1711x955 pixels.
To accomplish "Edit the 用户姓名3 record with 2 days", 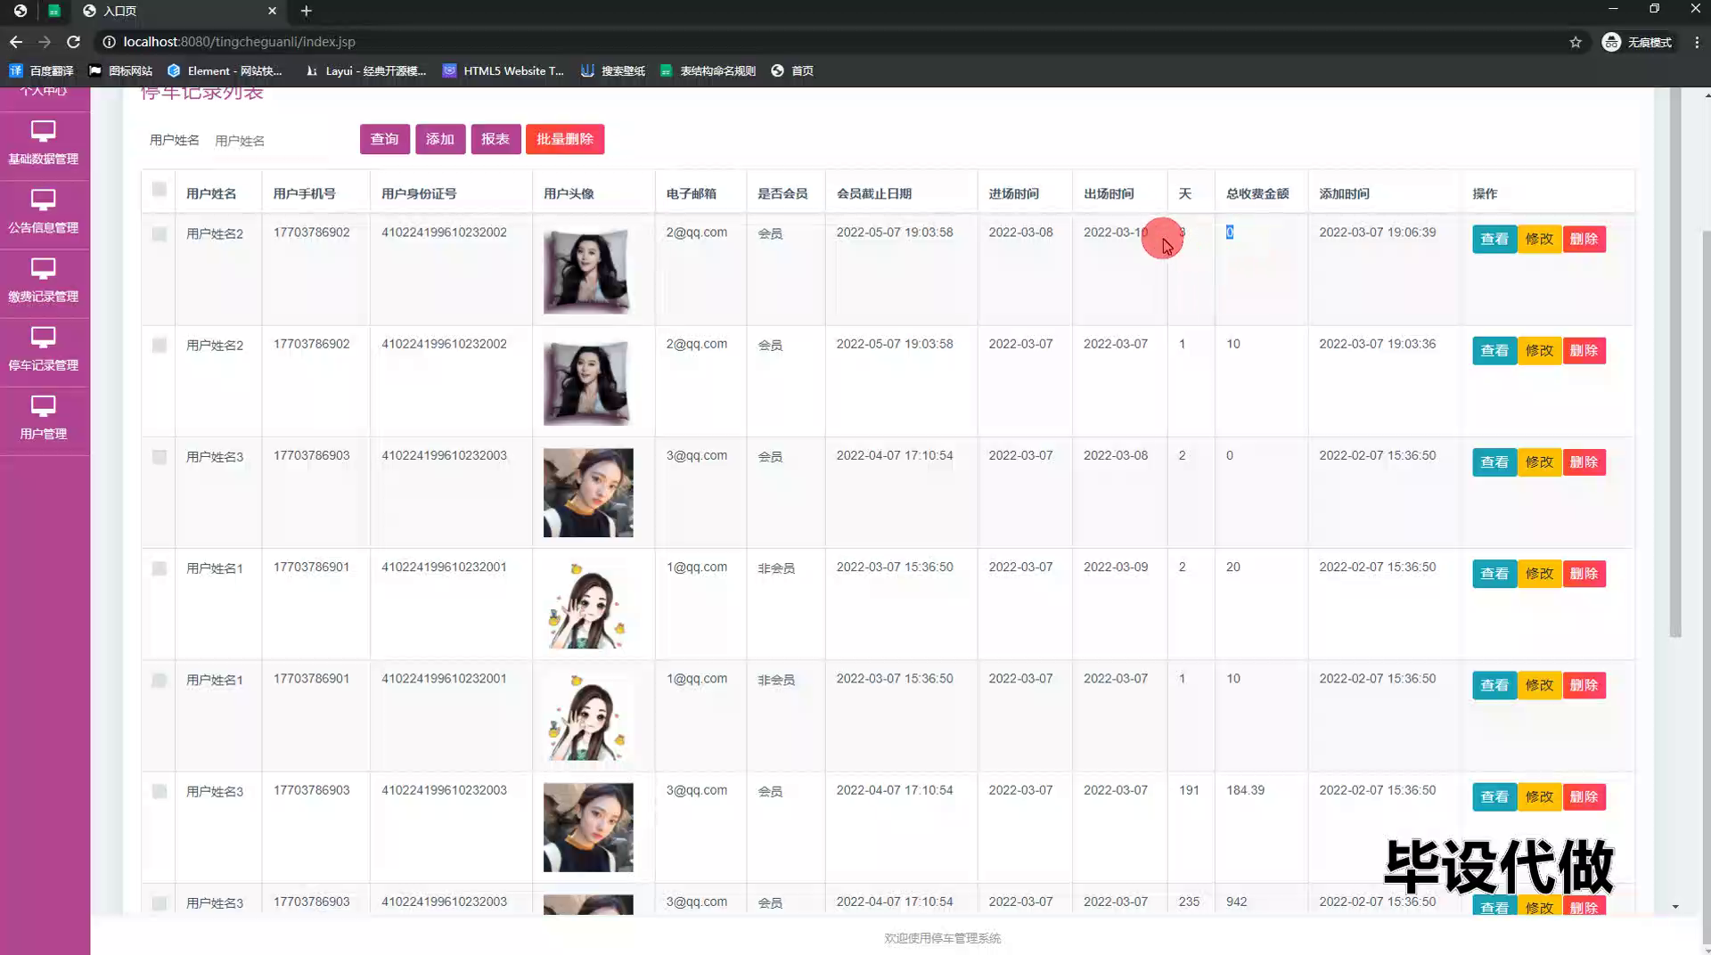I will click(x=1539, y=462).
